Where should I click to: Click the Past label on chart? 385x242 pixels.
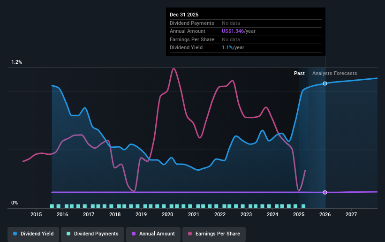point(299,73)
